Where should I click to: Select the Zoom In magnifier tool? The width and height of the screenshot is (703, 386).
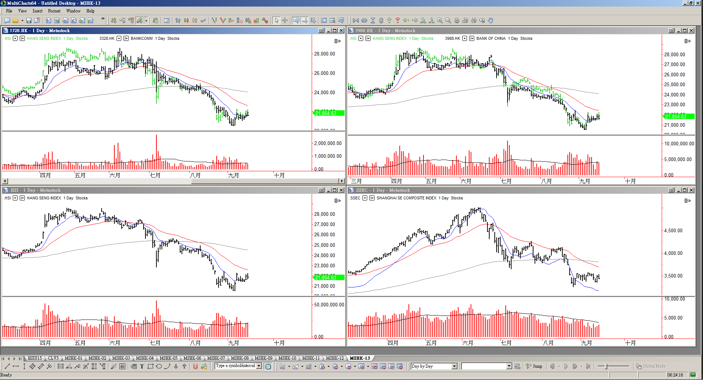[440, 20]
